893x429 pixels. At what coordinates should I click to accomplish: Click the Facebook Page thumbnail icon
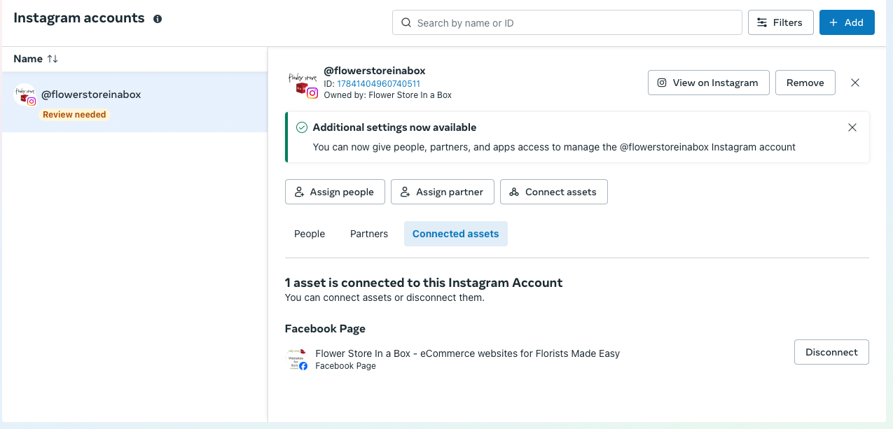point(298,358)
